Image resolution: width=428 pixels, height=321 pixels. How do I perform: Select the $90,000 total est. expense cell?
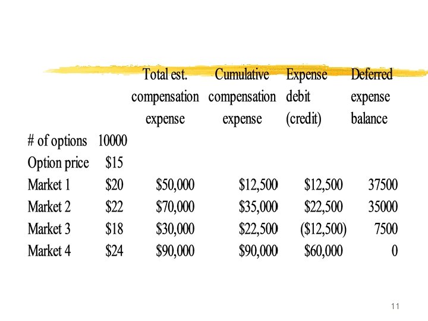175,251
